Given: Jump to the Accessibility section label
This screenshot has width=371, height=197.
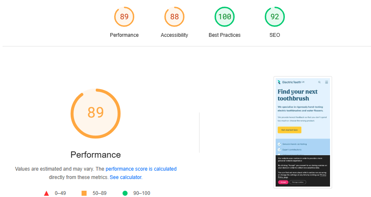Looking at the screenshot, I should click(174, 35).
